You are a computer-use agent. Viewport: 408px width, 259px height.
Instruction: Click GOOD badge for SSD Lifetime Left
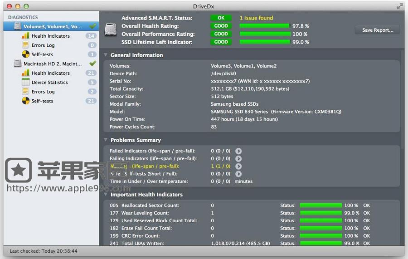(x=221, y=42)
